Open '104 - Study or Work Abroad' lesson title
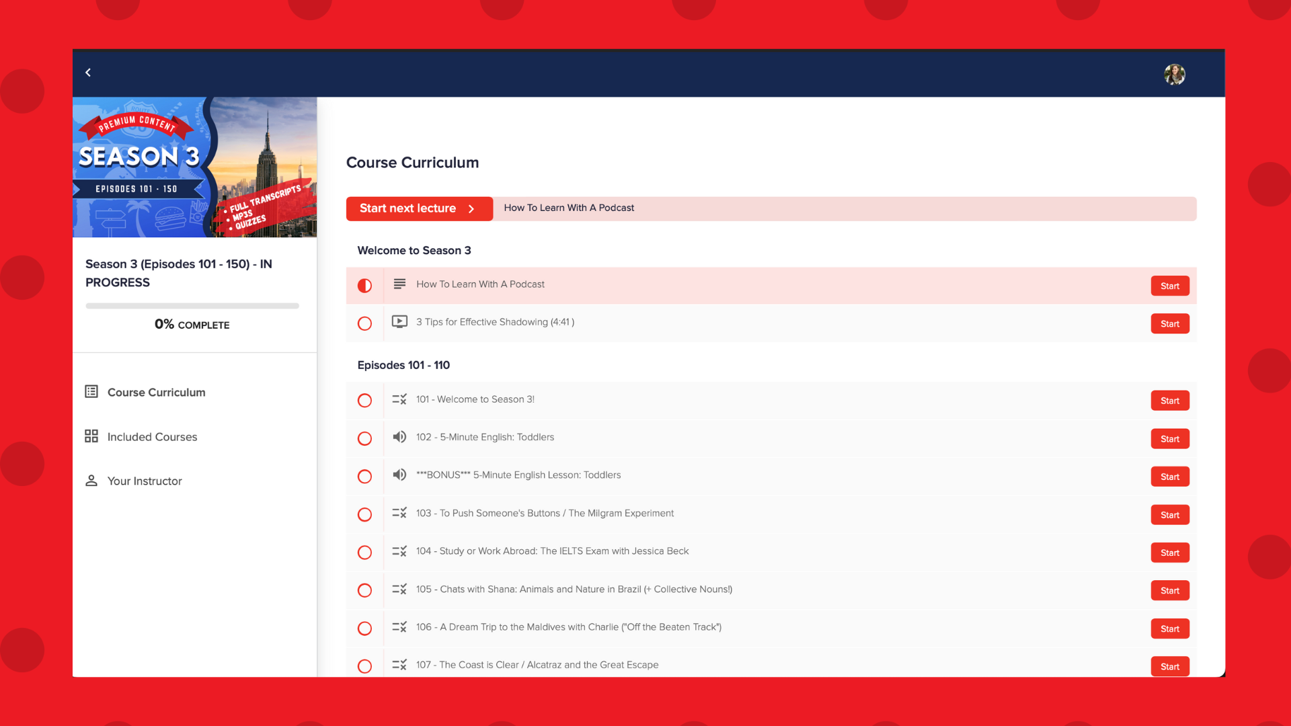The width and height of the screenshot is (1291, 726). coord(552,551)
